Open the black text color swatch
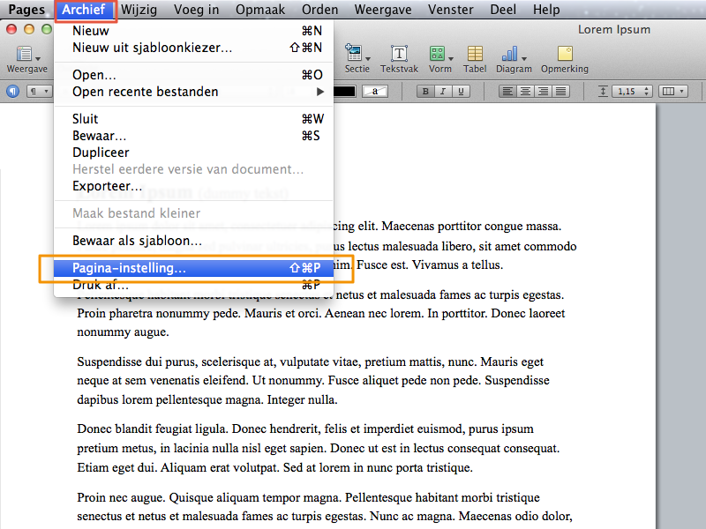 click(344, 92)
